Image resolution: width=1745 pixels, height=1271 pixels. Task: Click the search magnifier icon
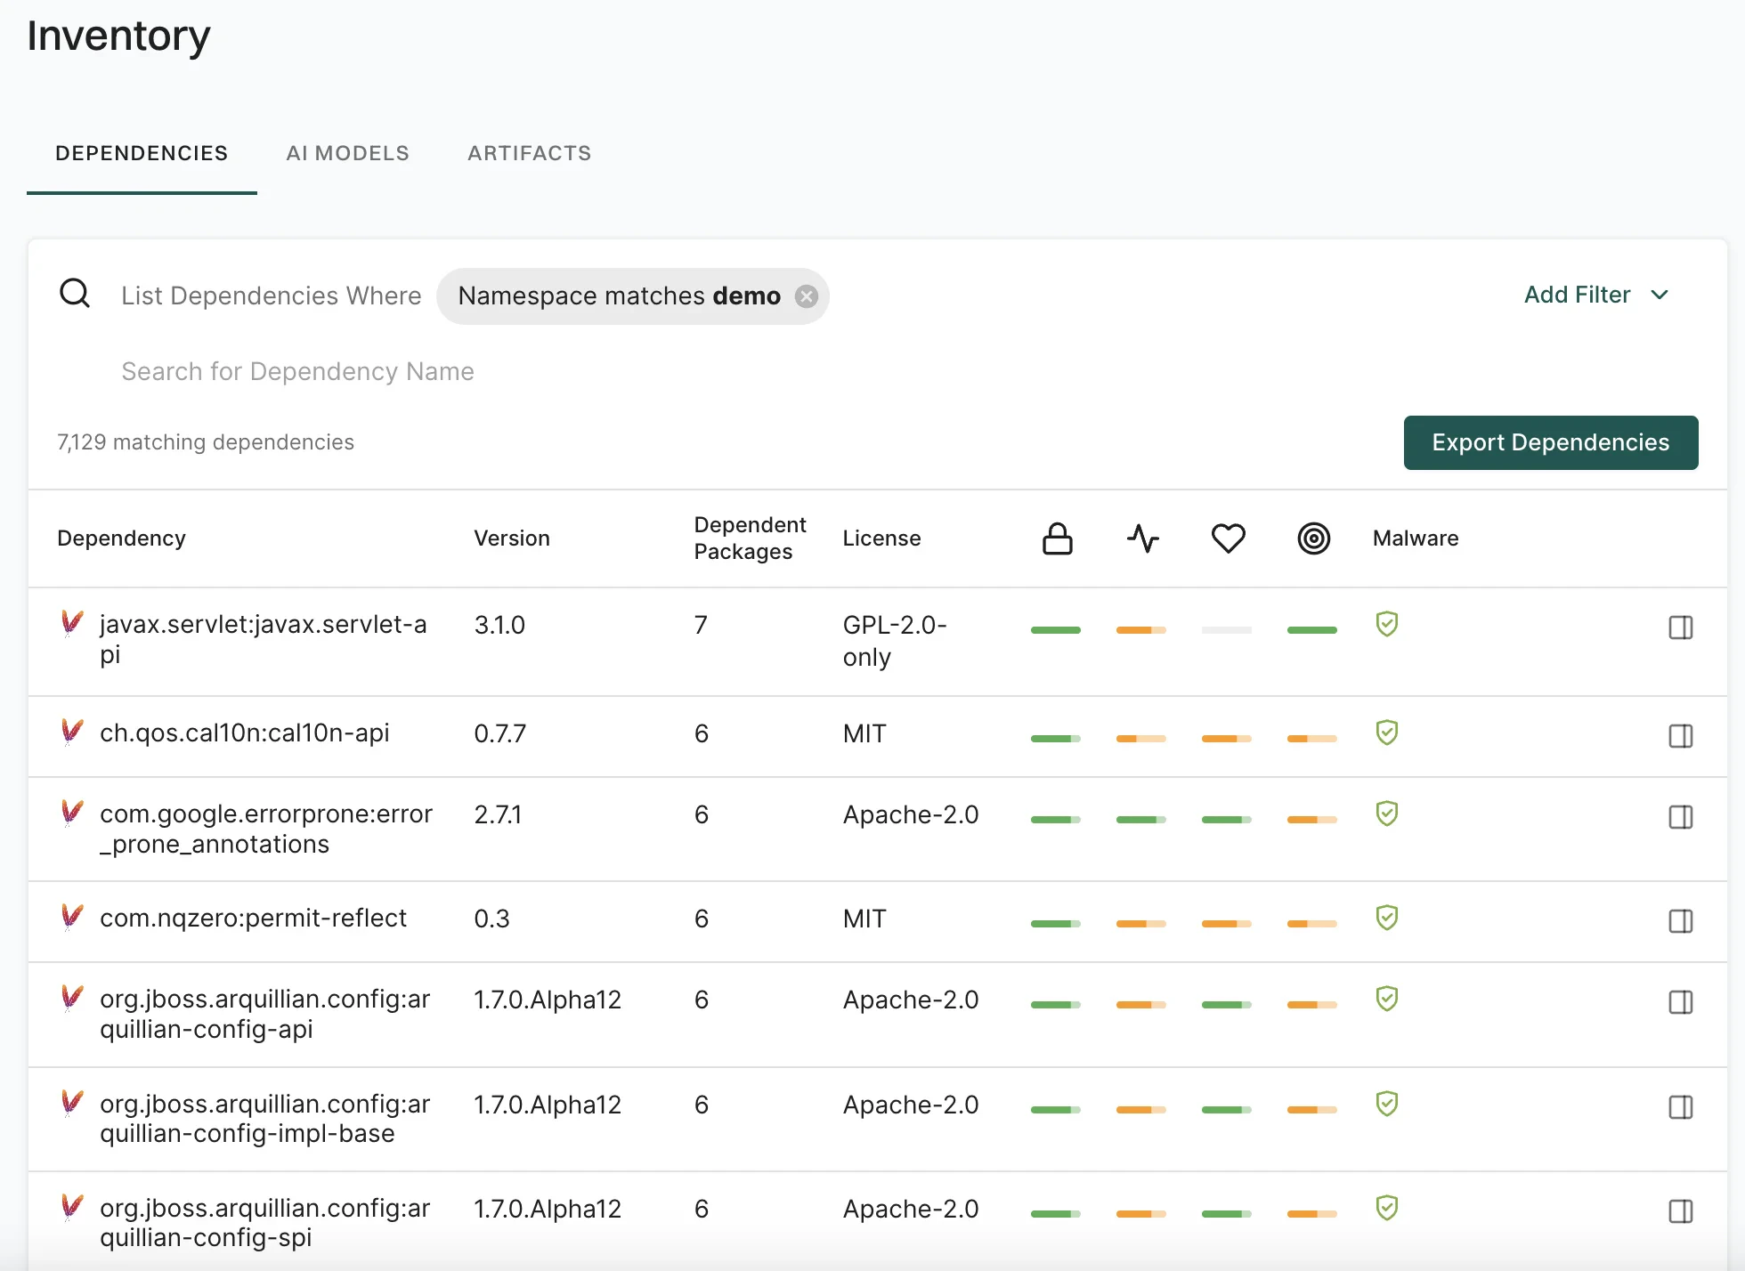pyautogui.click(x=75, y=293)
